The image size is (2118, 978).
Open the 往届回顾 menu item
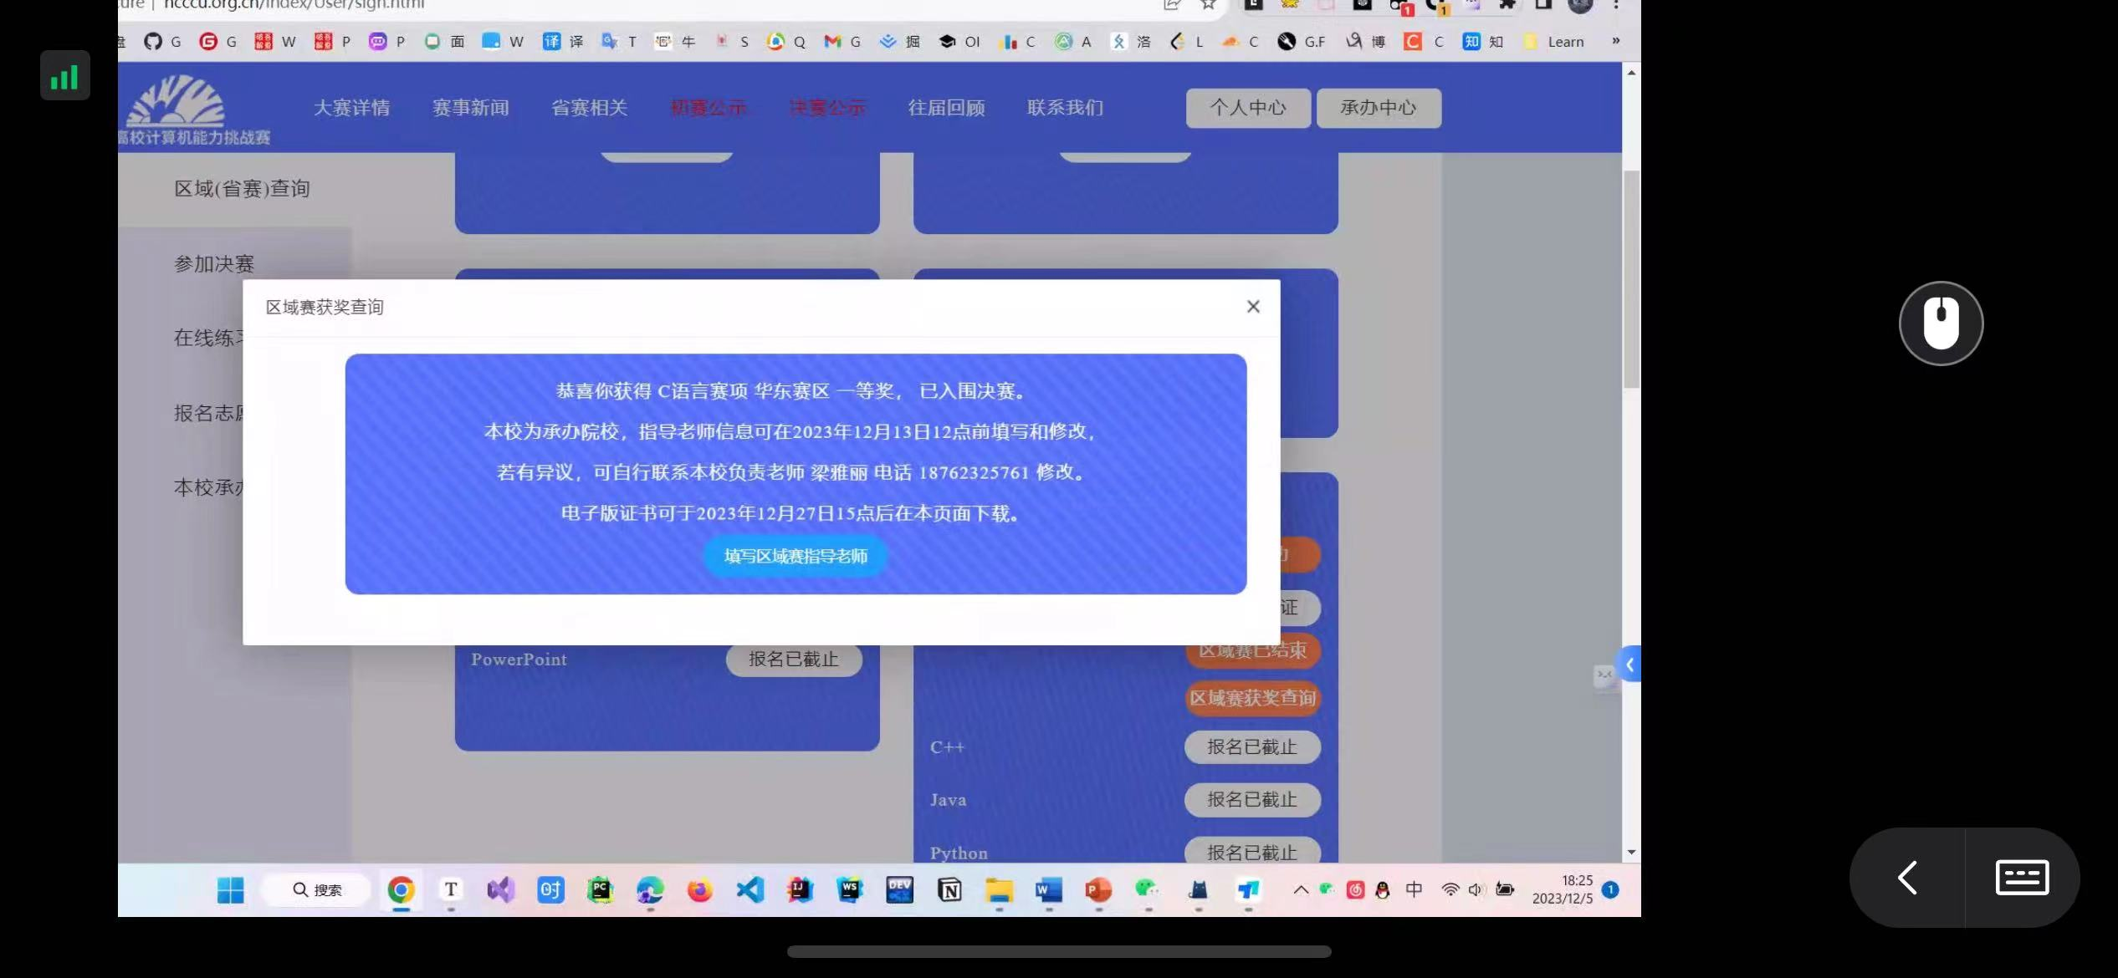pyautogui.click(x=946, y=108)
